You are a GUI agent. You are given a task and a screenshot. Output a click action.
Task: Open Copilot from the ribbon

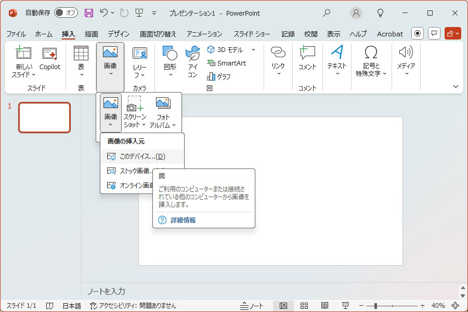pos(50,59)
